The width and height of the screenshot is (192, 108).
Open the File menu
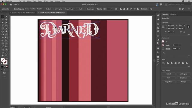pyautogui.click(x=20, y=1)
